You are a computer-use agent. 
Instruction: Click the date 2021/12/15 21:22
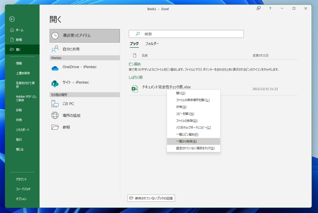point(265,89)
